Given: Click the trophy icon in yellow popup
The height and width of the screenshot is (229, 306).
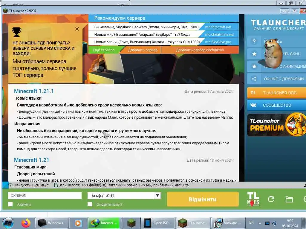Looking at the screenshot, I should pyautogui.click(x=16, y=32).
